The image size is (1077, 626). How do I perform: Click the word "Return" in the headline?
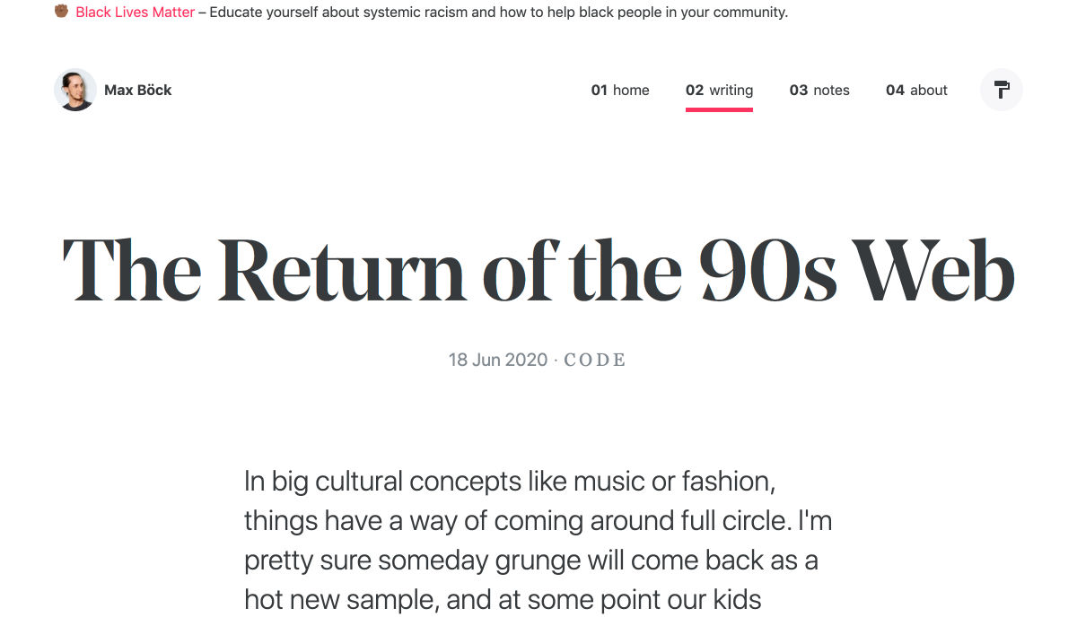pos(341,268)
